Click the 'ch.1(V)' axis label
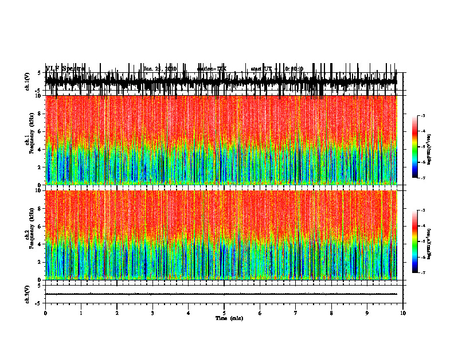This screenshot has height=351, width=454. 27,81
